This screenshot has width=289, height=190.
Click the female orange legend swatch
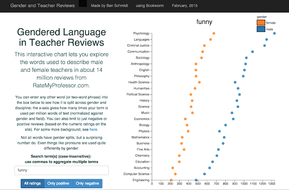(261, 23)
